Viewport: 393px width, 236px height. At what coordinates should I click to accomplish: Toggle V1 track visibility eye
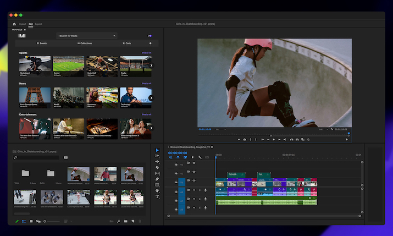pos(193,180)
